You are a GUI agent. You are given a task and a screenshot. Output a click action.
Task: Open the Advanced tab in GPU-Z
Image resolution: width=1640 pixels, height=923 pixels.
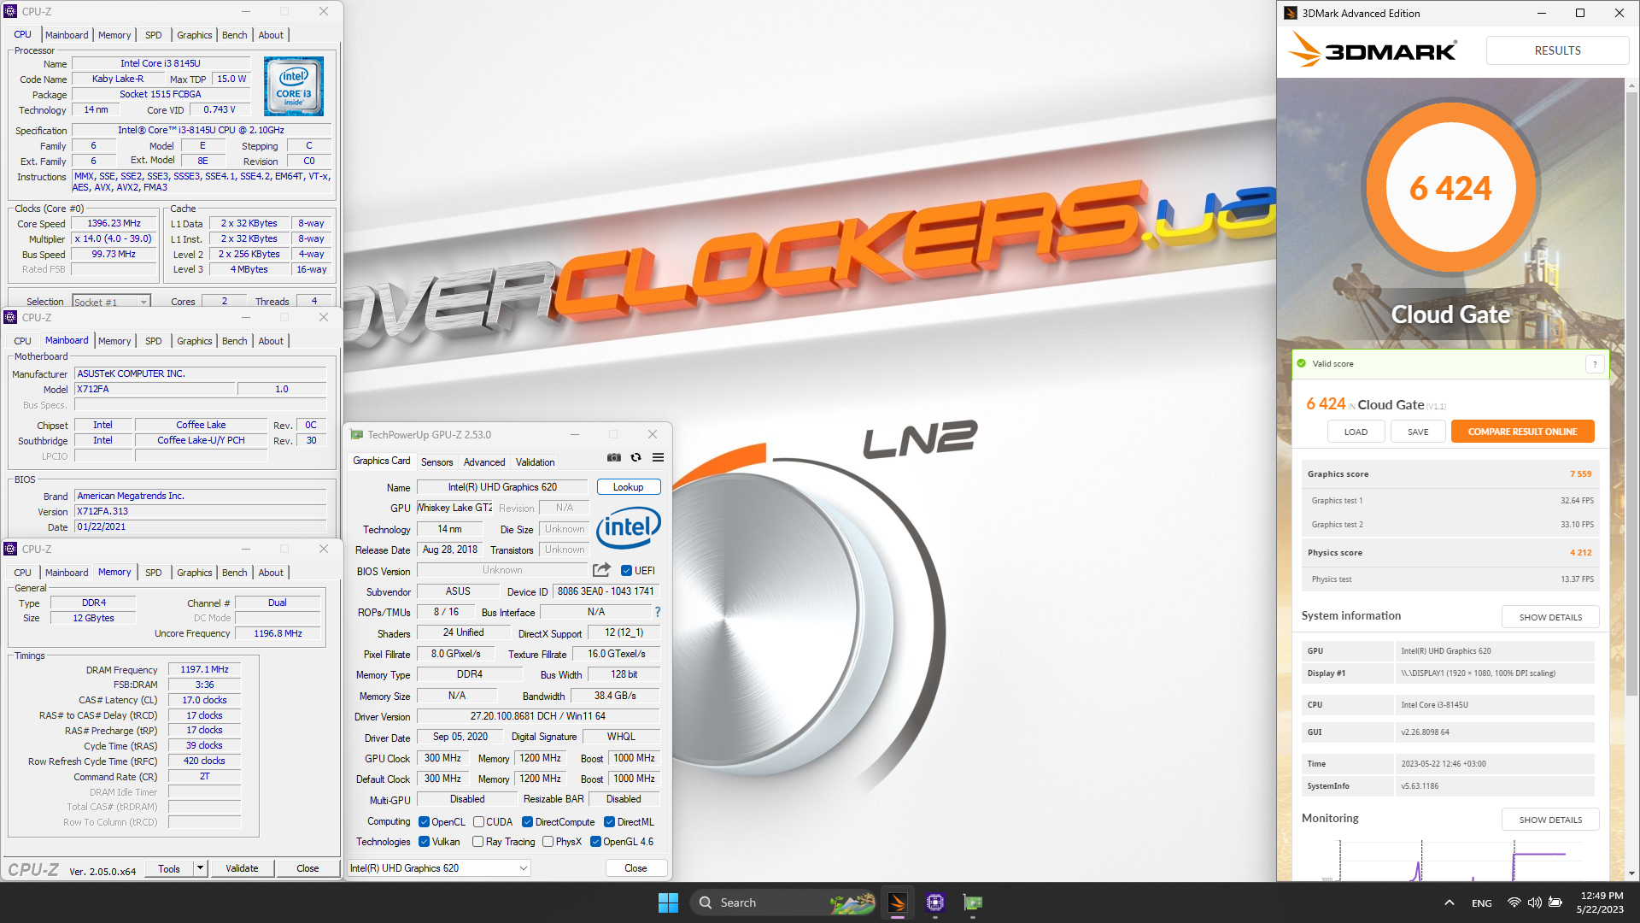click(484, 462)
